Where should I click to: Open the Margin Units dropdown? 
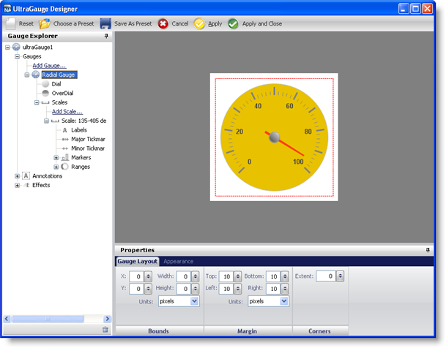283,300
